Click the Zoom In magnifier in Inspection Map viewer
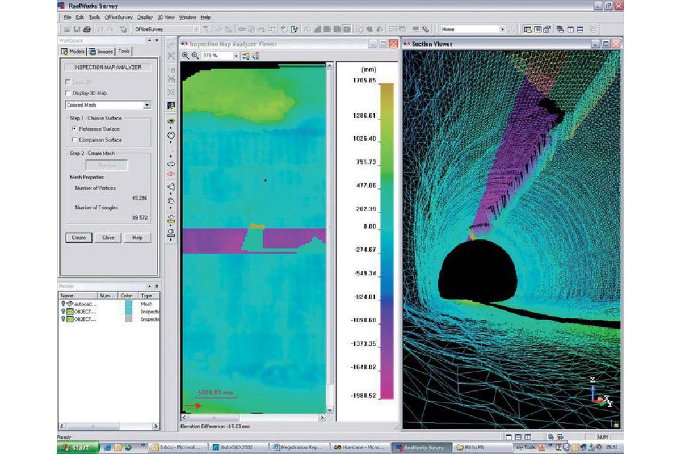681x454 pixels. (x=186, y=56)
